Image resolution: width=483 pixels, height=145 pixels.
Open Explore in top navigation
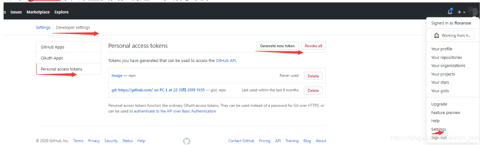(x=61, y=12)
